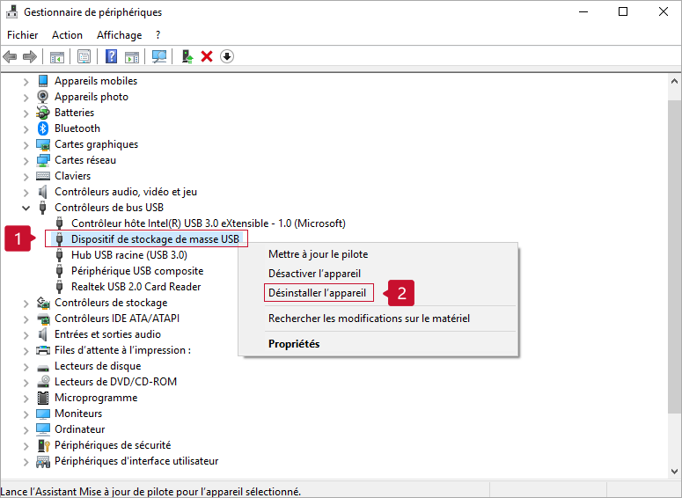
Task: Click the red X uninstall device toolbar icon
Action: pyautogui.click(x=207, y=56)
